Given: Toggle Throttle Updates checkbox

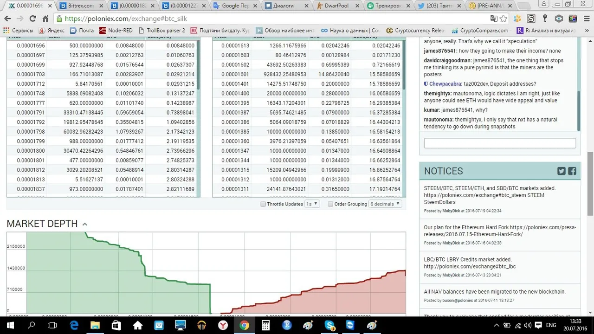Looking at the screenshot, I should (263, 204).
